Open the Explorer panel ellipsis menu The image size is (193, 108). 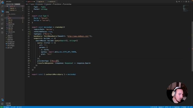(23, 1)
